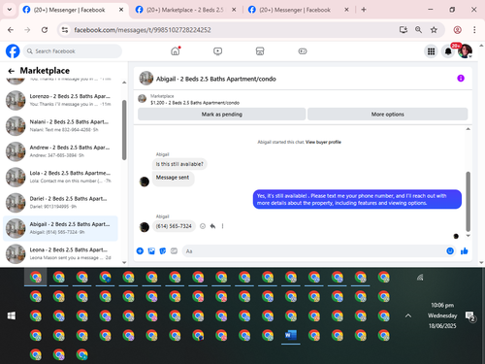
Task: Click More options button
Action: point(387,115)
